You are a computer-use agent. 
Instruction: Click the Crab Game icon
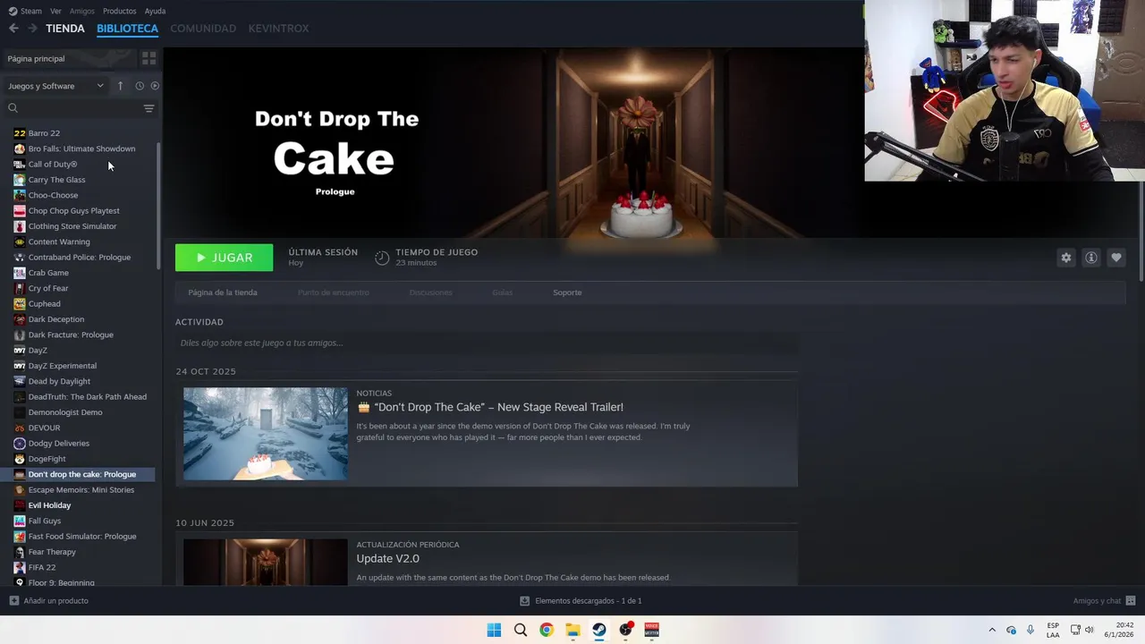[x=19, y=273]
